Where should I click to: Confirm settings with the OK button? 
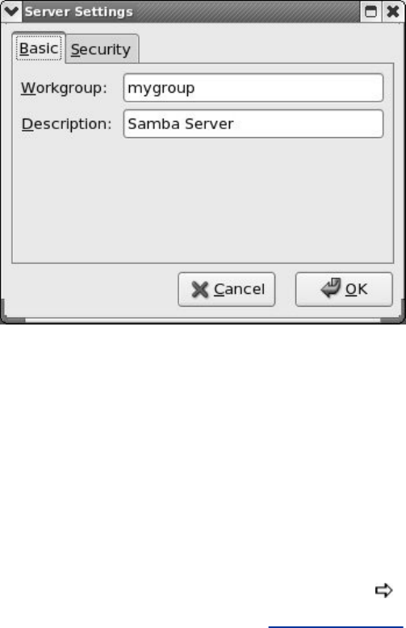(344, 289)
